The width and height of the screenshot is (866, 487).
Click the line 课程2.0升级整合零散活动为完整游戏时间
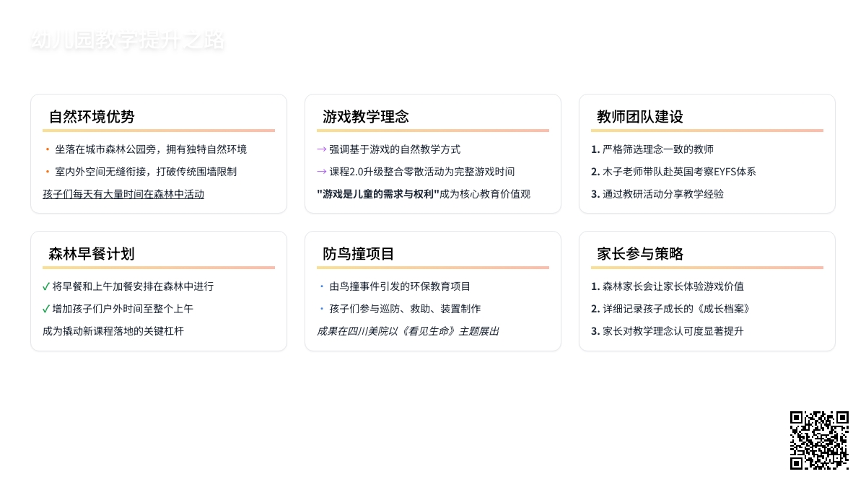click(422, 172)
